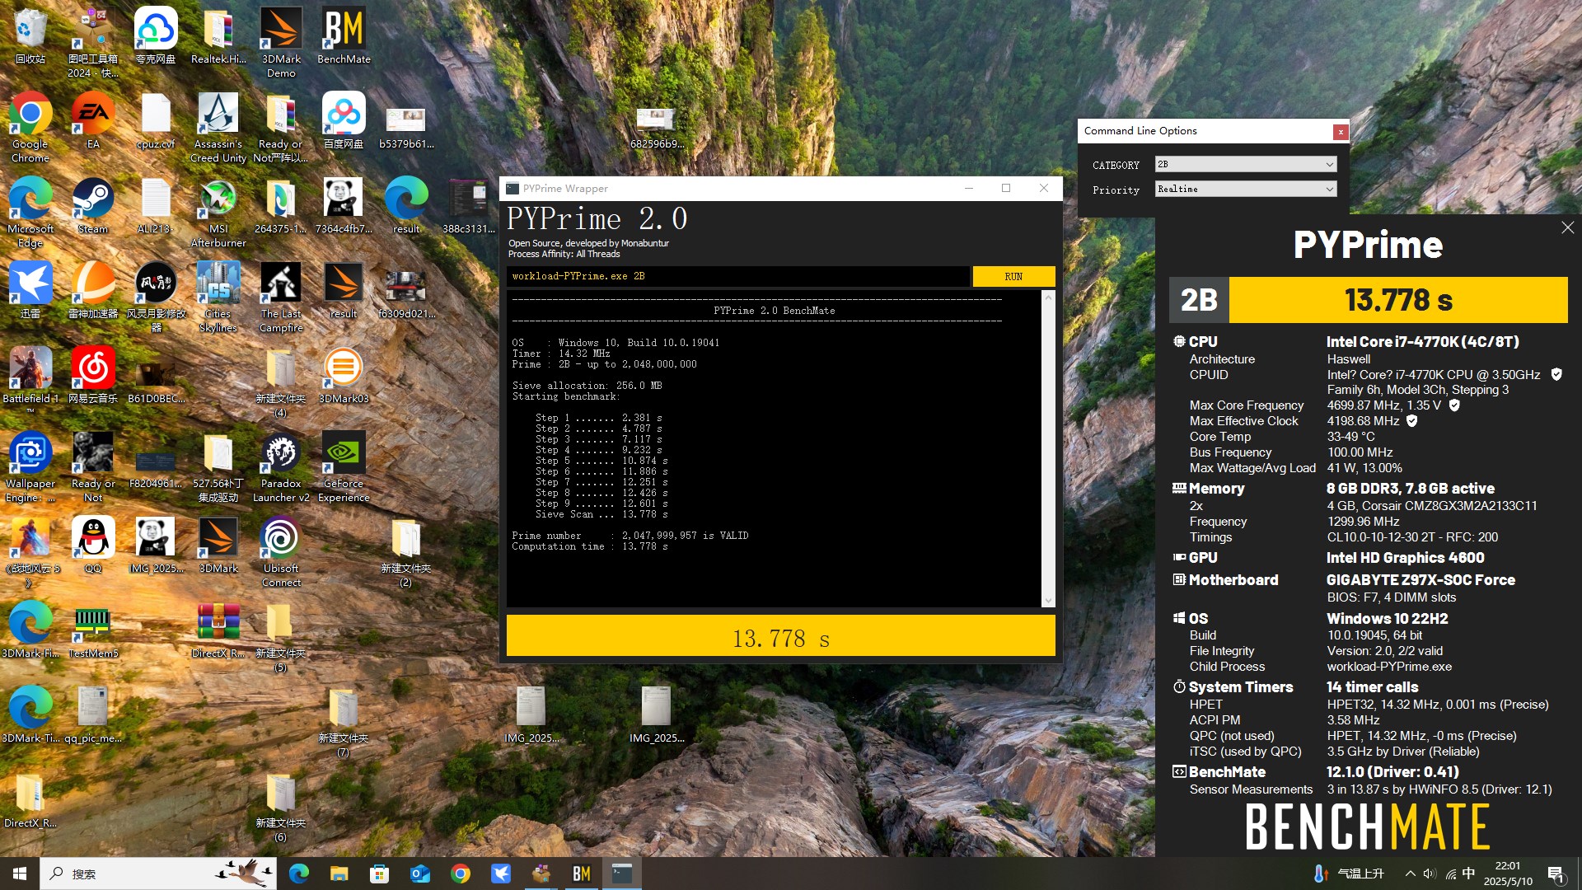Screen dimensions: 1582x890
Task: Launch Wallpaper Engine desktop icon
Action: (30, 466)
